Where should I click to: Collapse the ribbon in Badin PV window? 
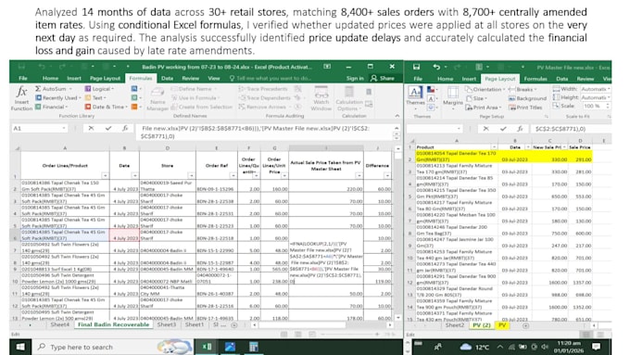coord(397,116)
